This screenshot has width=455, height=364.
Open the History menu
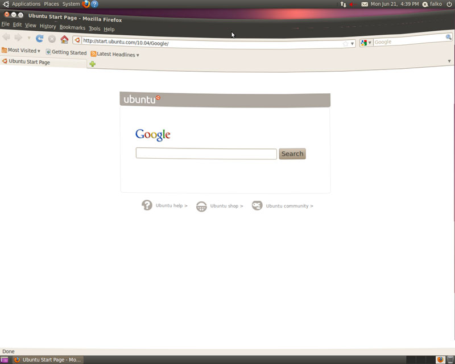point(48,26)
